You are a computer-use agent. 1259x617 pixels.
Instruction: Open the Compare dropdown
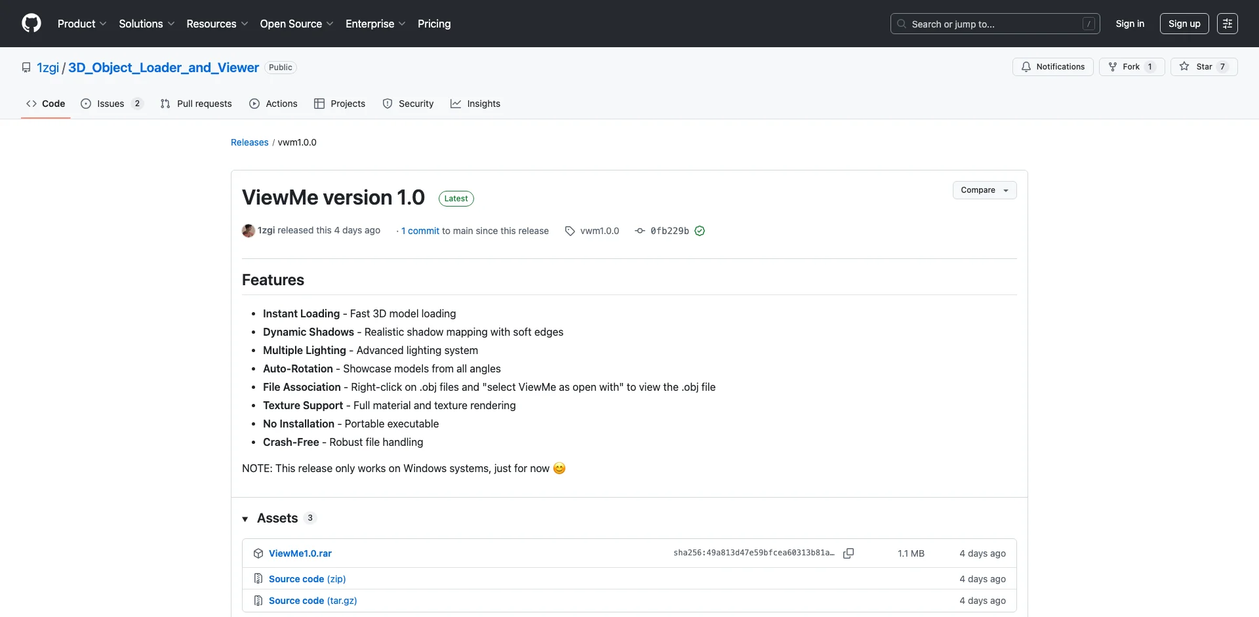pos(984,190)
